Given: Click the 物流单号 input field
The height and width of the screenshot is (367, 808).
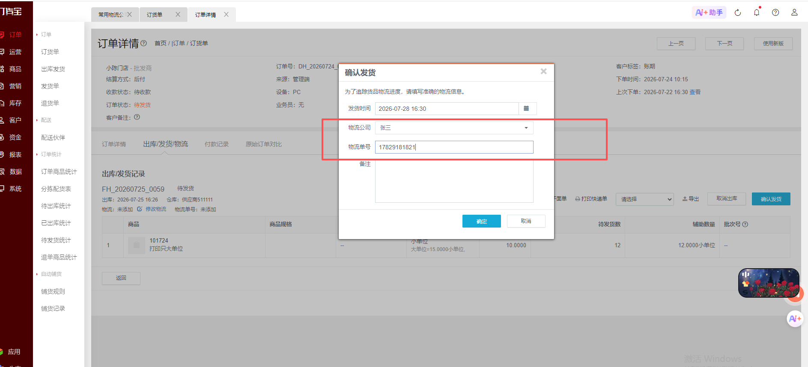Looking at the screenshot, I should pos(454,147).
